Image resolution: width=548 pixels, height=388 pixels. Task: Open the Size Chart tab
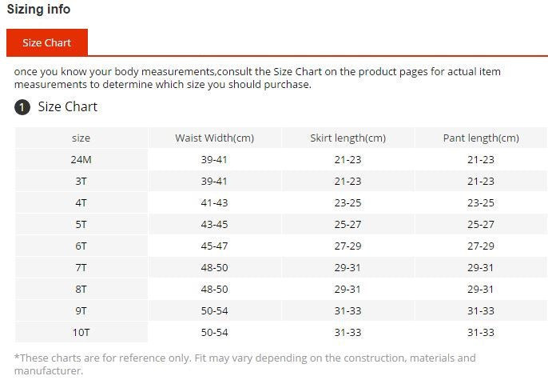tap(46, 42)
